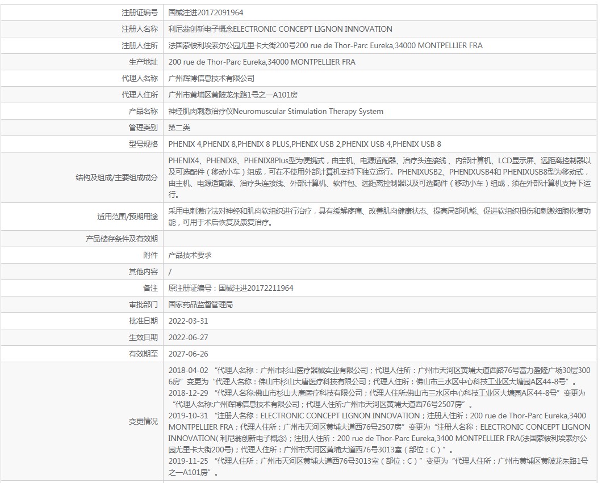The width and height of the screenshot is (602, 483).
Task: Select registration number '国械注进20172091964'
Action: pyautogui.click(x=206, y=12)
